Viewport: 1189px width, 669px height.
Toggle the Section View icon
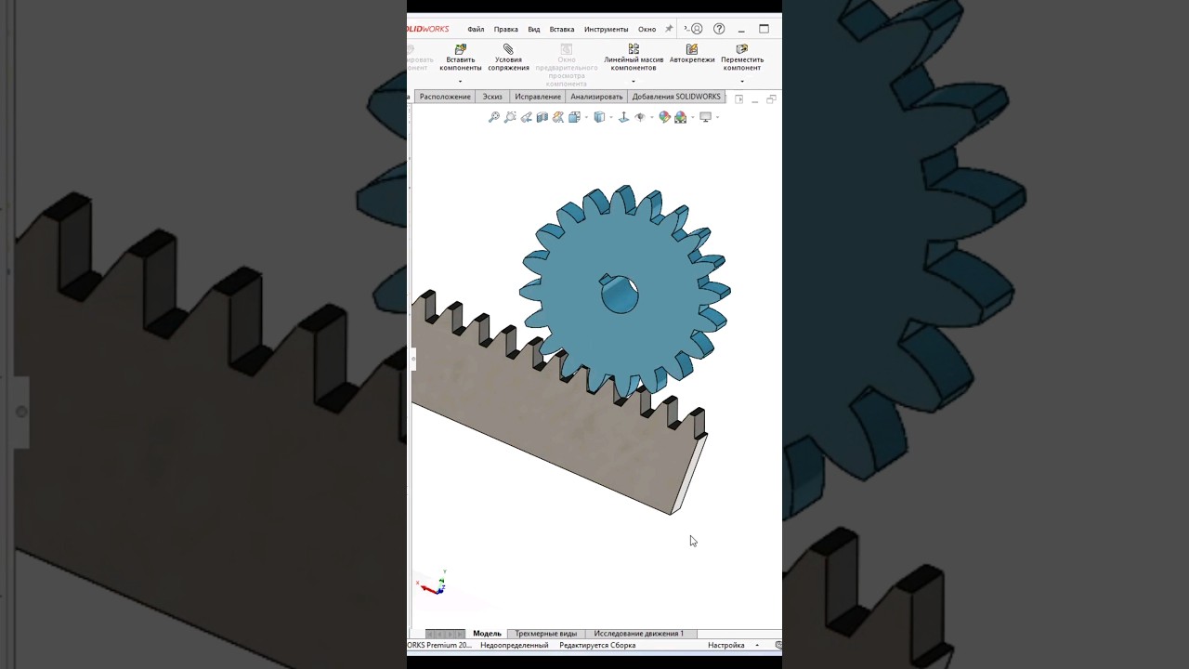(x=542, y=117)
